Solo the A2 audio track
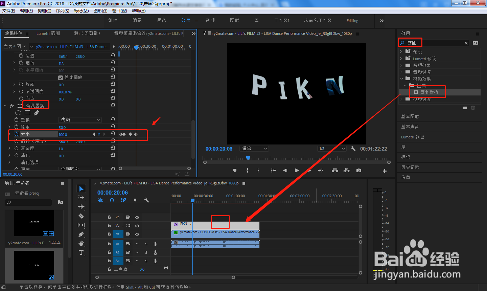Screen dimensions: 487x291 [x=146, y=252]
